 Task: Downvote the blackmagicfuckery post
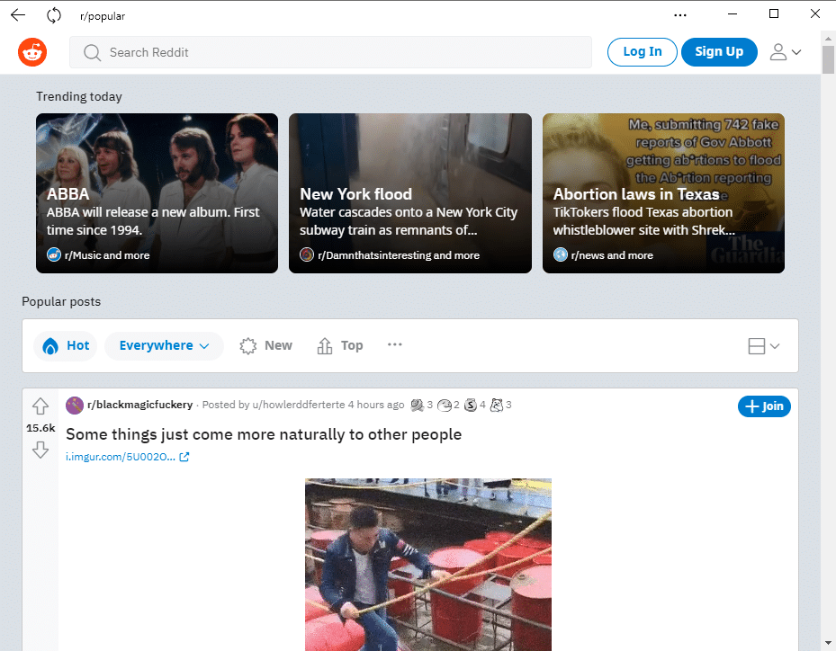40,450
